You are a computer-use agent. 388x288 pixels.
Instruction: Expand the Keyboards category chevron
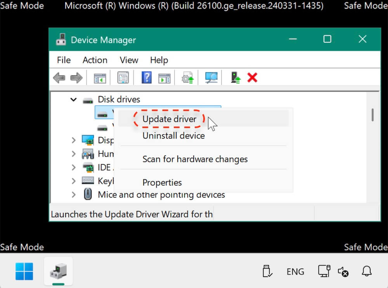coord(73,181)
